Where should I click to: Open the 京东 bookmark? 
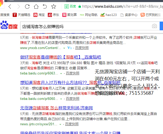click(53, 15)
